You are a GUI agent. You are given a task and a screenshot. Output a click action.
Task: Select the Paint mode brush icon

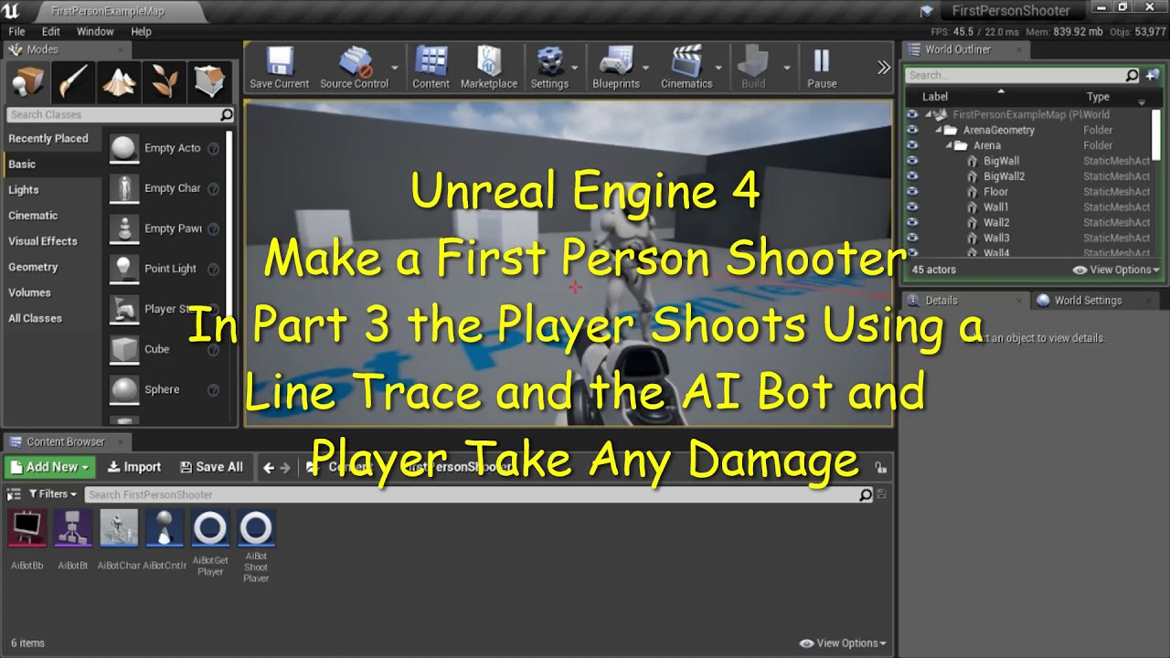pos(73,83)
